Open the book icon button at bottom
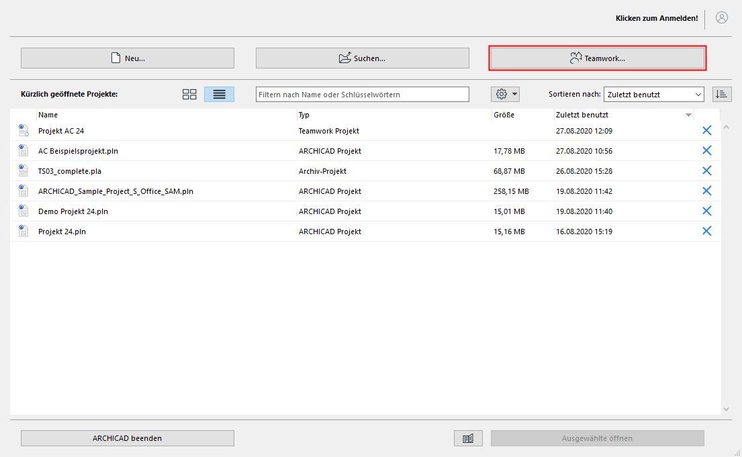Viewport: 742px width, 457px height. coord(468,438)
